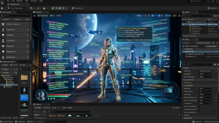Collapse the SciFiRPG folder tree
Image resolution: width=219 pixels, height=123 pixels.
pos(1,75)
